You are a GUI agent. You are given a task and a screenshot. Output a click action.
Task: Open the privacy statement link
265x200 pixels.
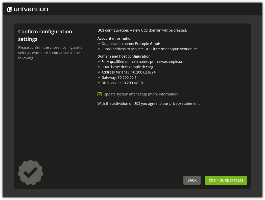[184, 103]
